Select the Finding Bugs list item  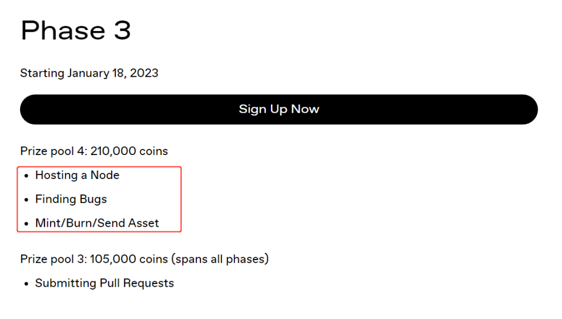71,199
